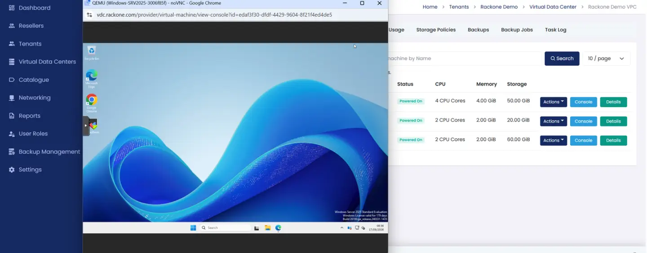Viewport: 647px width, 253px height.
Task: Click 4.00 GiB memory cell
Action: tap(486, 100)
